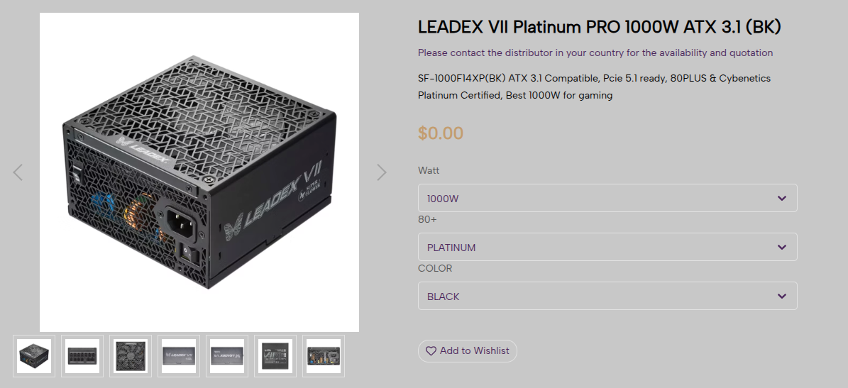
Task: Click the LEADEX VII Platinum PRO title
Action: pos(599,27)
